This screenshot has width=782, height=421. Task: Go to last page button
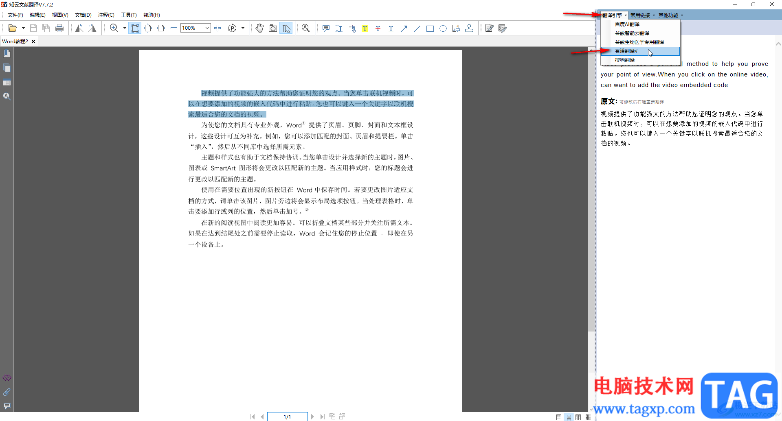[x=322, y=417]
